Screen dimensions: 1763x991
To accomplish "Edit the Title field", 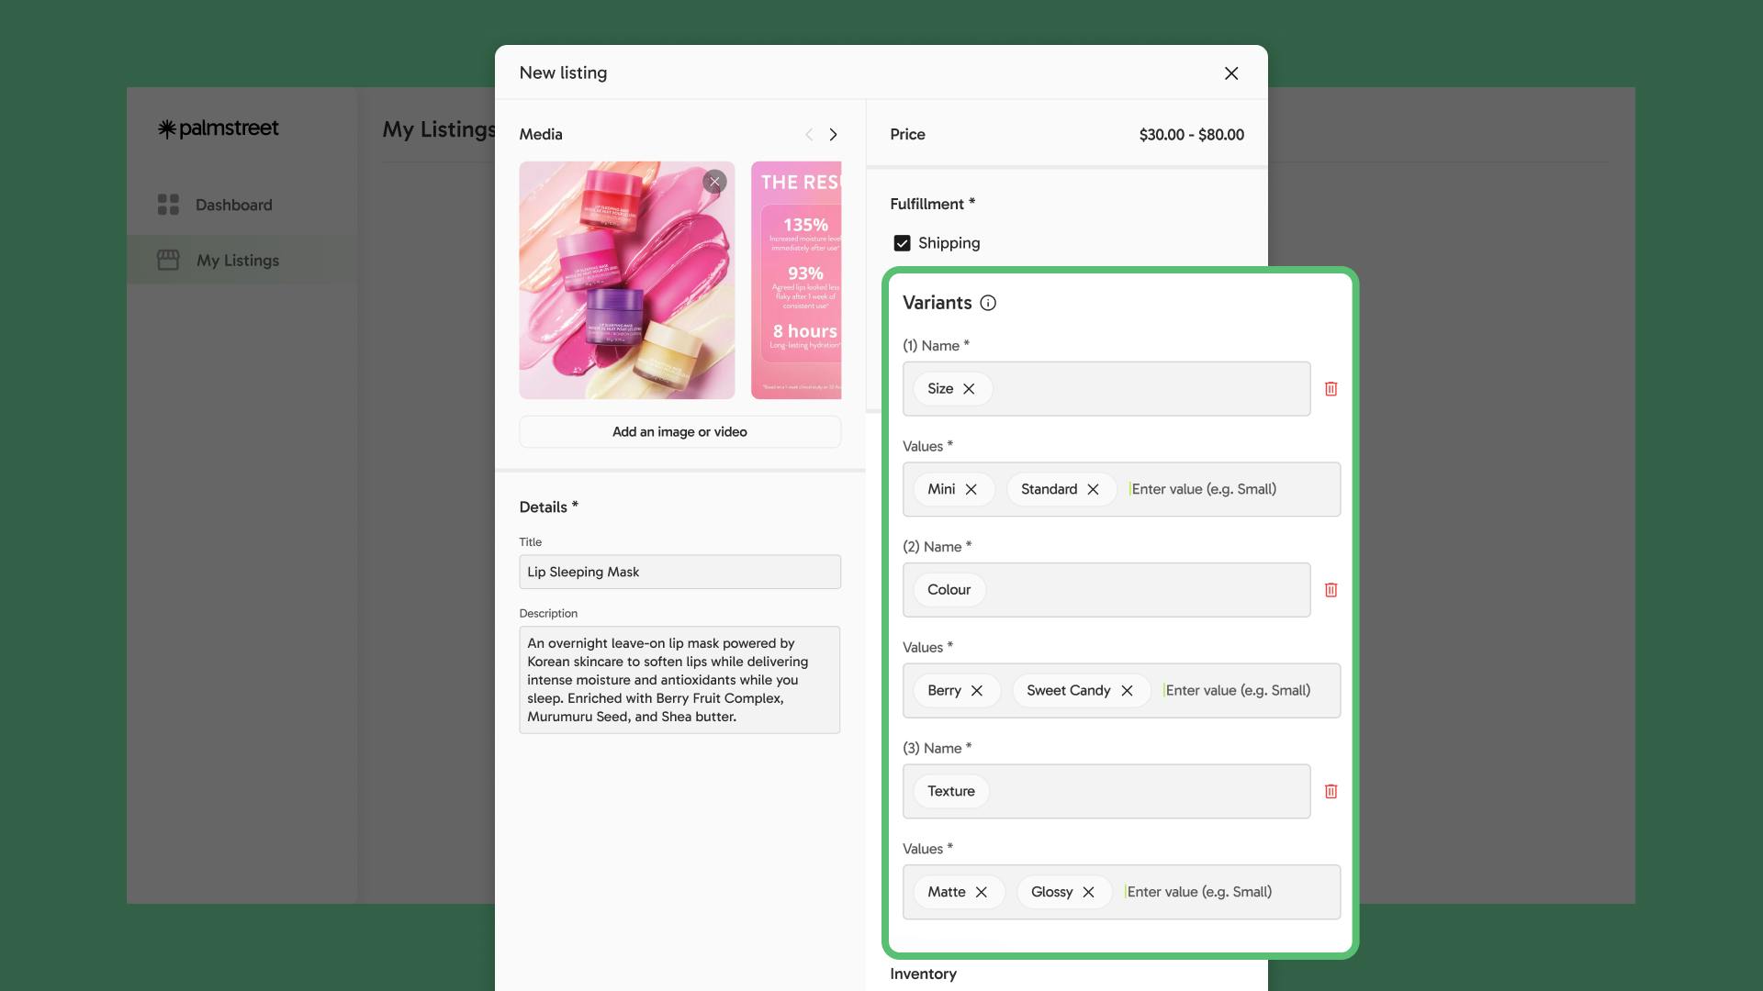I will pos(679,572).
